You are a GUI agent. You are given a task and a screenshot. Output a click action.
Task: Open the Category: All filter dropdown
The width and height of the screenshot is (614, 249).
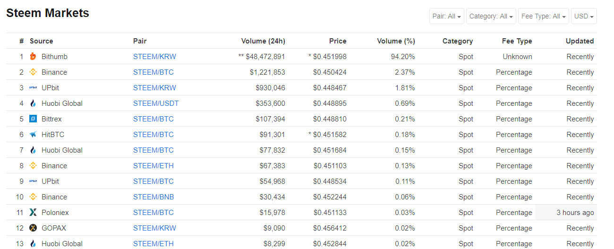(x=491, y=16)
